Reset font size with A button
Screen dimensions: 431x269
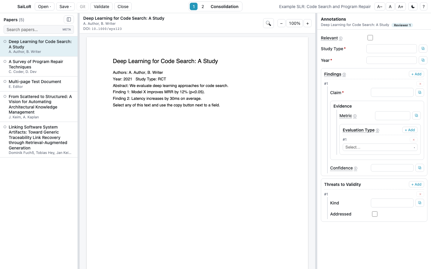[x=390, y=7]
